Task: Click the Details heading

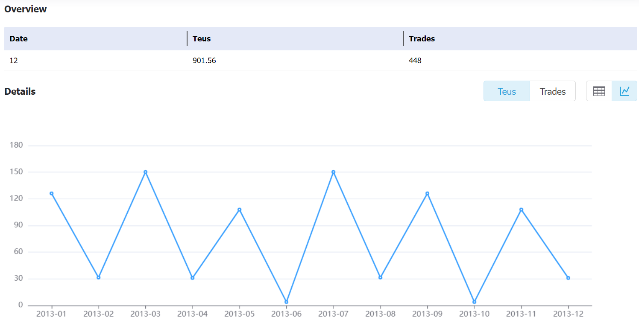Action: point(20,91)
